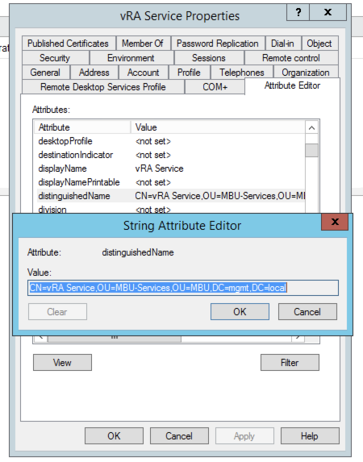Click Cancel in vRA Service Properties
Screen dimensions: 363x462
pyautogui.click(x=179, y=435)
